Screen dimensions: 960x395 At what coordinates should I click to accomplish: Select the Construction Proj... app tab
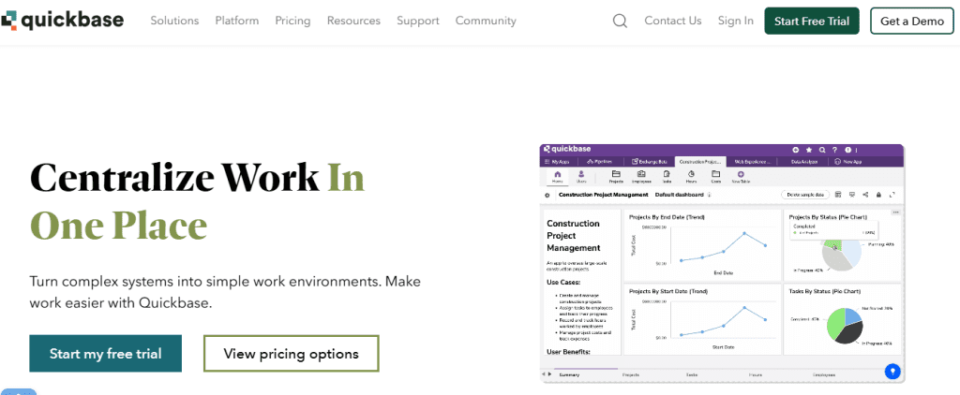(700, 162)
